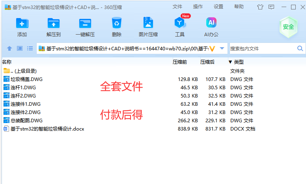Screen dimensions: 306x184
Task: Switch to icon view mode button
Action: click(20, 48)
